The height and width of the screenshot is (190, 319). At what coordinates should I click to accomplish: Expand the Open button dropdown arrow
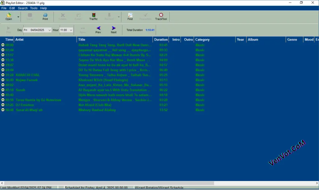[18, 17]
